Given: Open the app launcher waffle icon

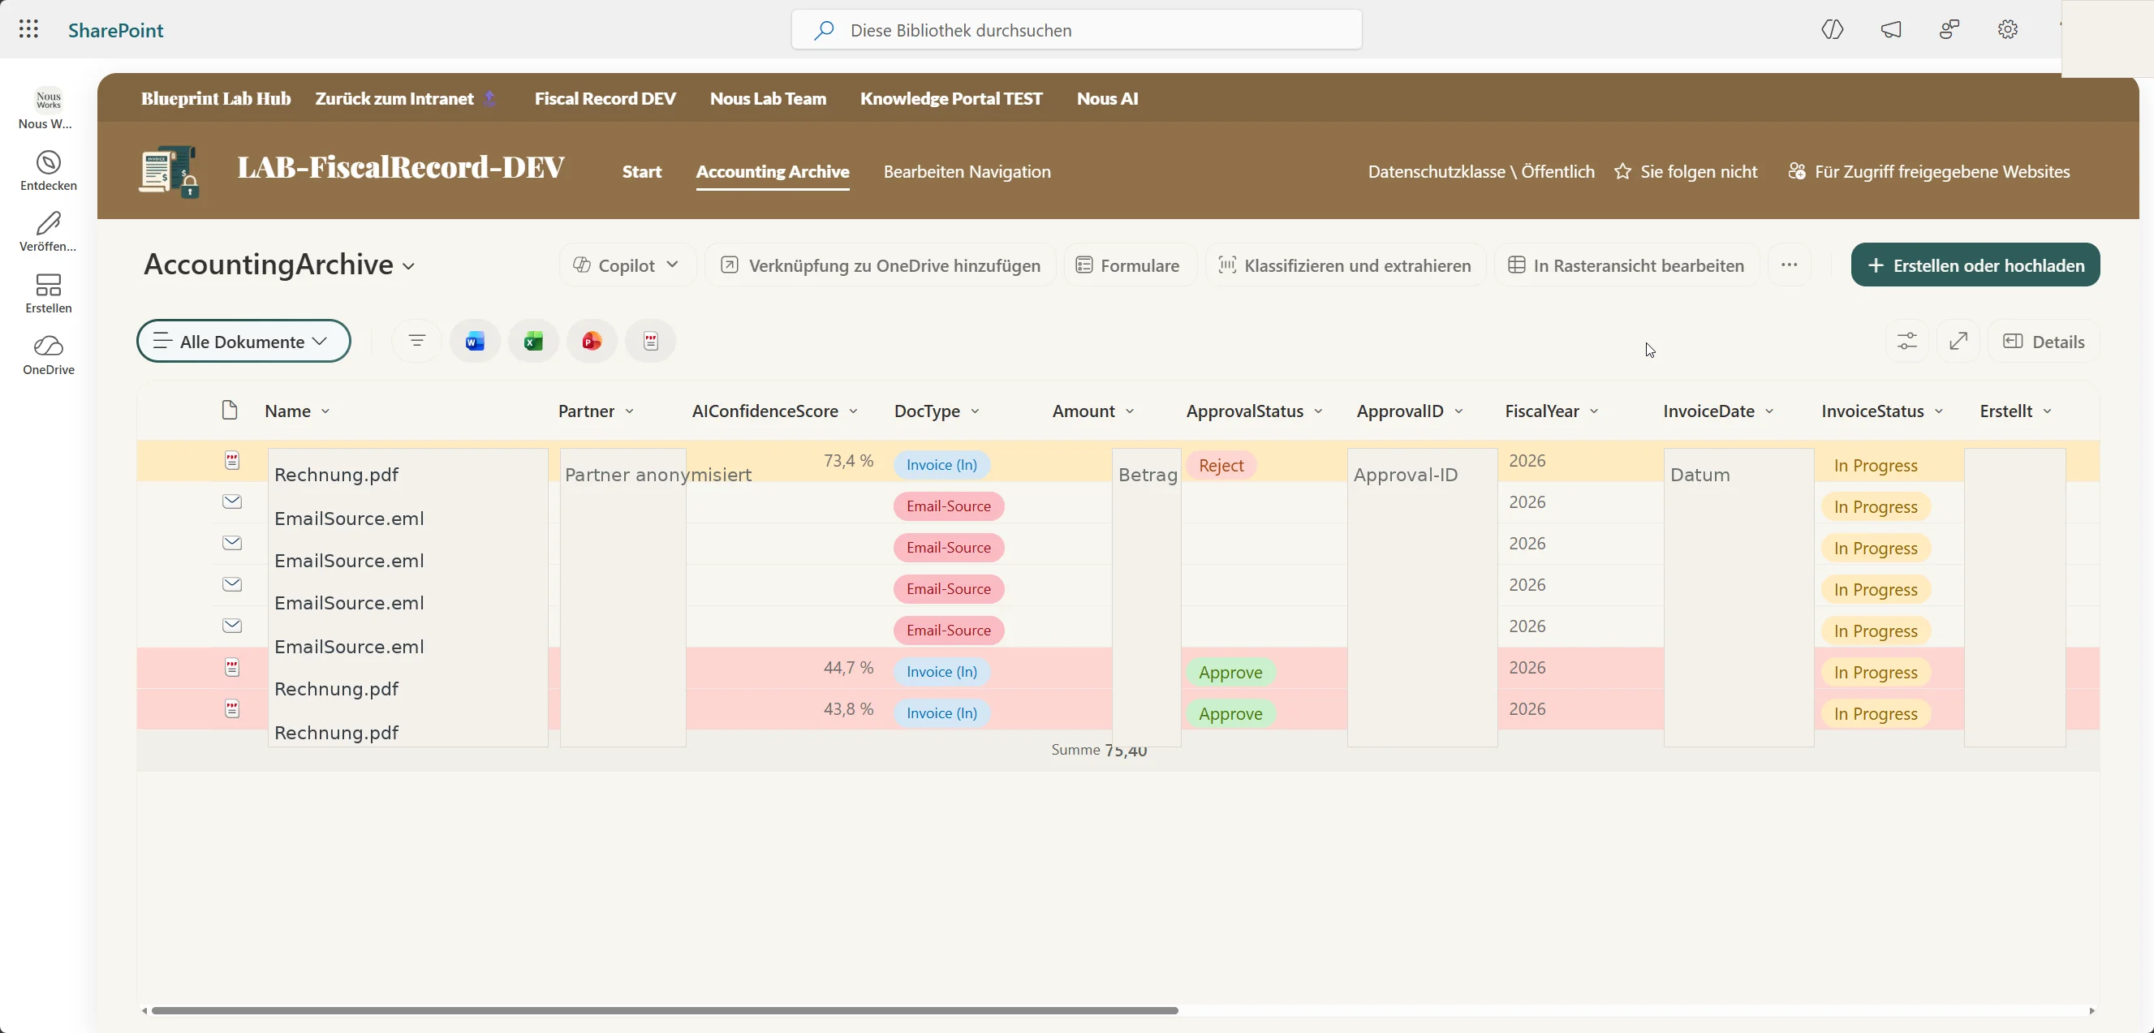Looking at the screenshot, I should tap(28, 29).
